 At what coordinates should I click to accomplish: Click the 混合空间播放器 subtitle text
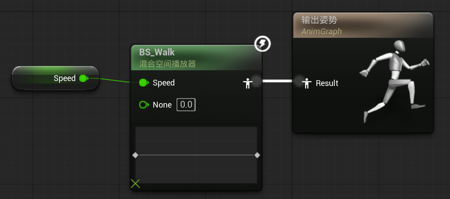click(x=167, y=64)
